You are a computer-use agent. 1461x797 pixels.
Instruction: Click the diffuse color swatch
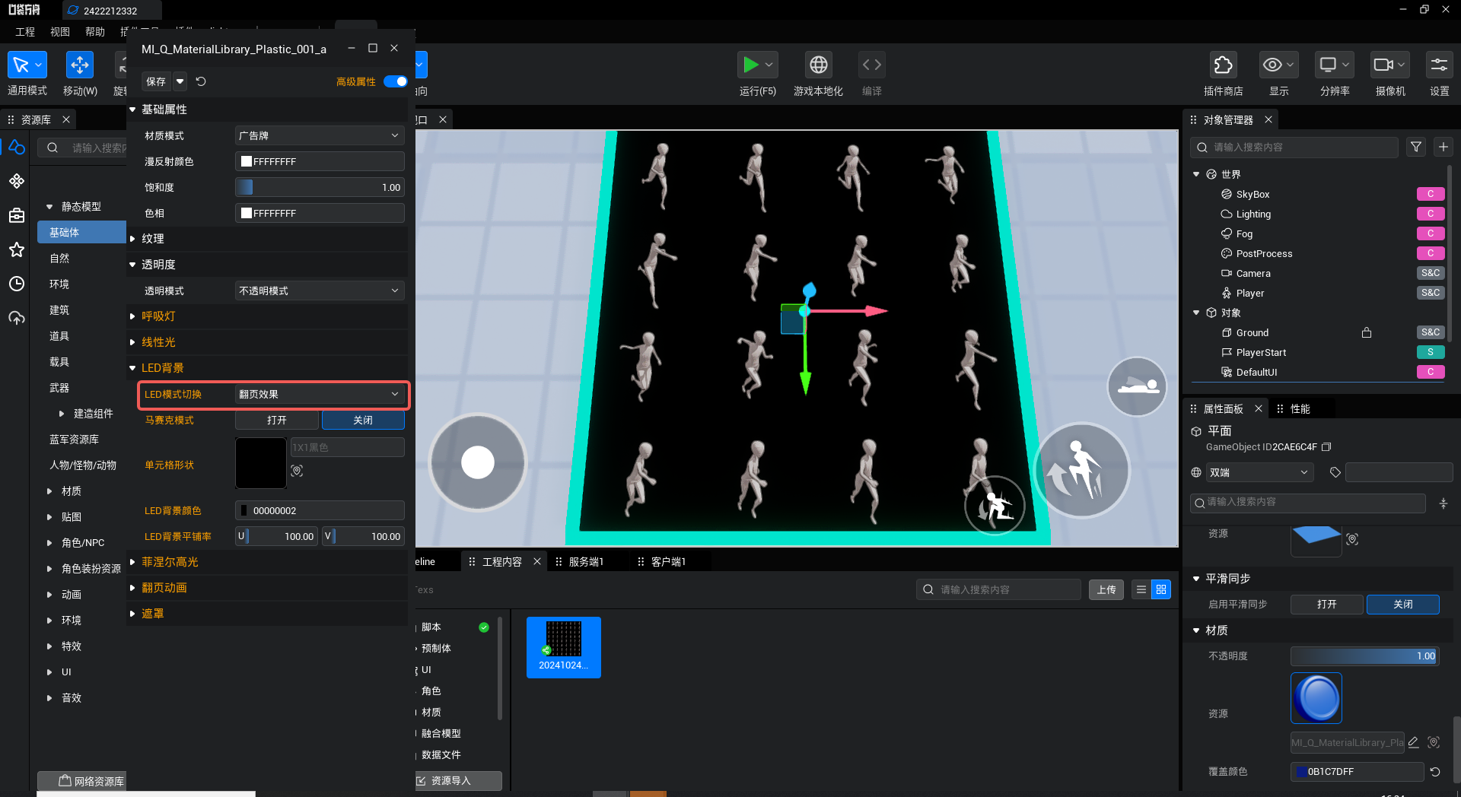click(247, 161)
